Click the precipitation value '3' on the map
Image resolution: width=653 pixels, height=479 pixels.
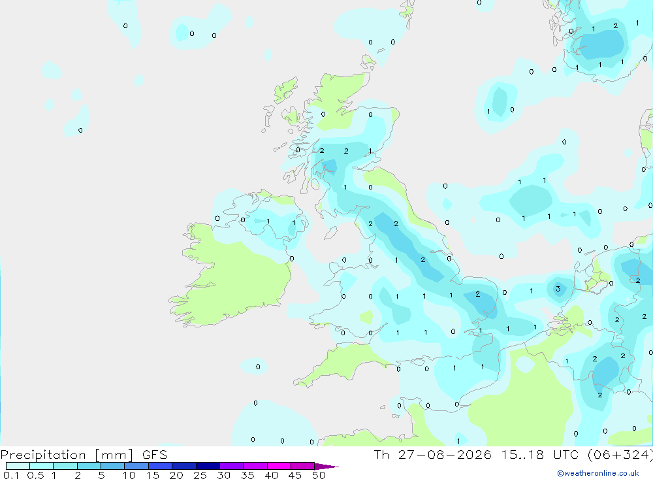tap(558, 288)
